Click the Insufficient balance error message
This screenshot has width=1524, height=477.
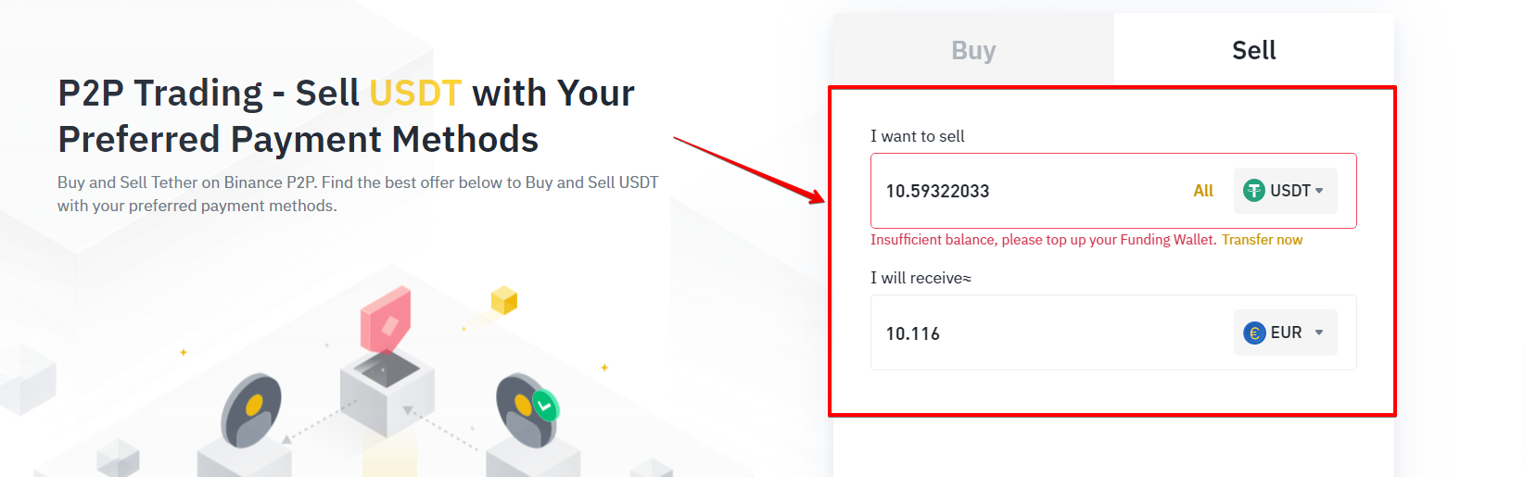pos(1043,240)
